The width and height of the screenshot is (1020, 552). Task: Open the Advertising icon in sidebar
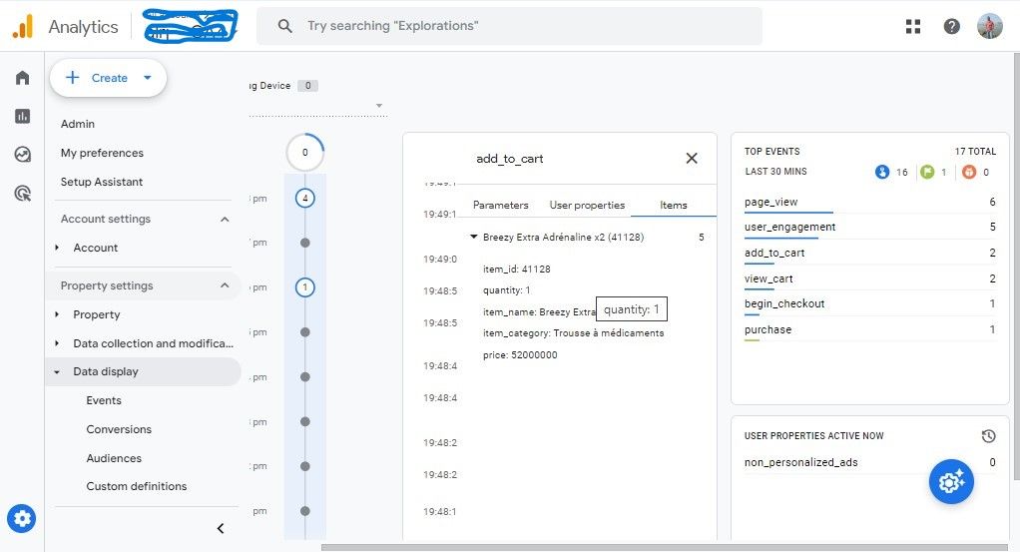22,193
